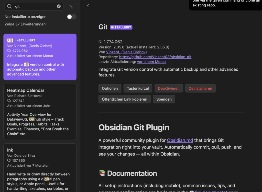
Task: Go back using the left chevron arrow
Action: [88, 6]
